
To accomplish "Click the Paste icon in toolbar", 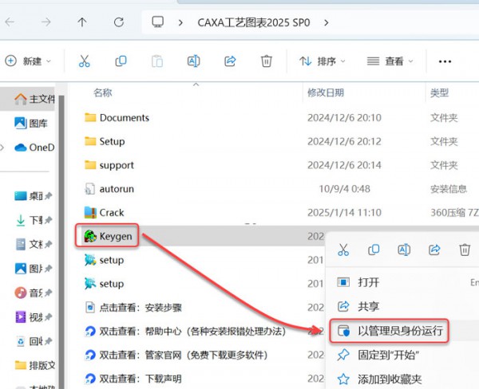I will (157, 61).
